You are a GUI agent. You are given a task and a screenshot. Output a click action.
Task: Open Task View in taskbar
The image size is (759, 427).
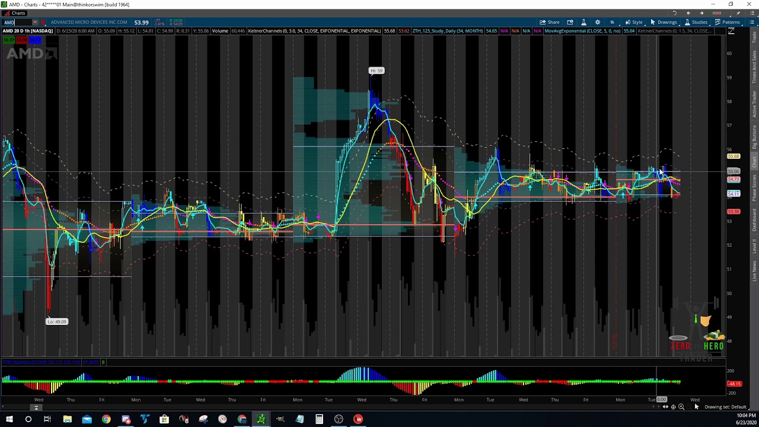point(47,419)
